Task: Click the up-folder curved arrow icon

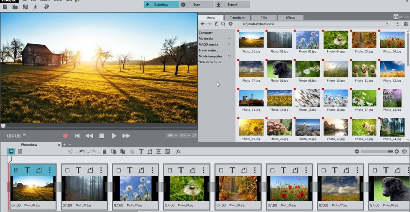Action: 217,24
